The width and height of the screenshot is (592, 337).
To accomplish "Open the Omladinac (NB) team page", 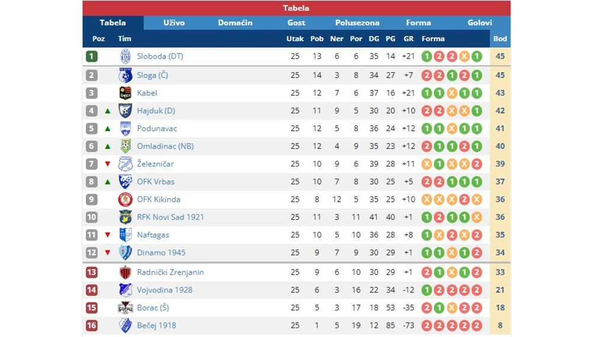I will click(x=165, y=146).
